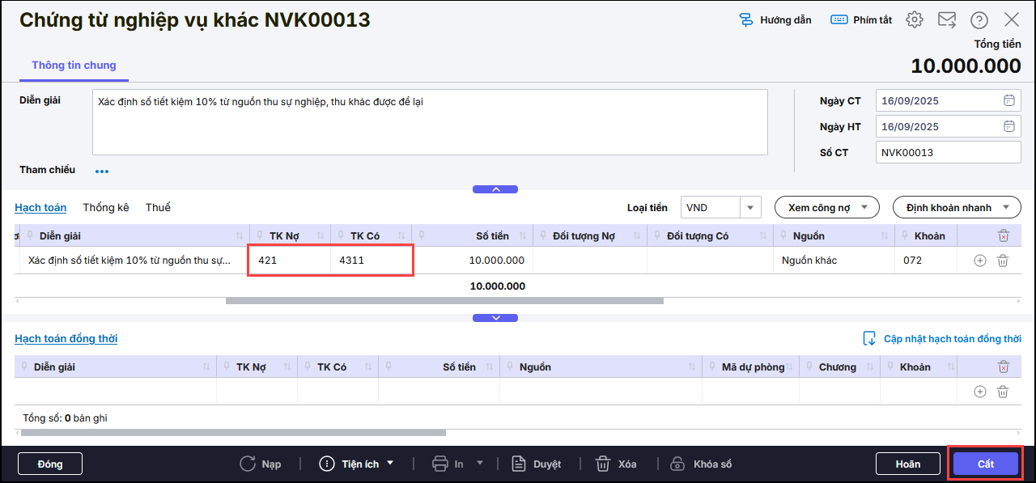Switch to the Thông tin chung tab
Image resolution: width=1036 pixels, height=483 pixels.
point(74,66)
